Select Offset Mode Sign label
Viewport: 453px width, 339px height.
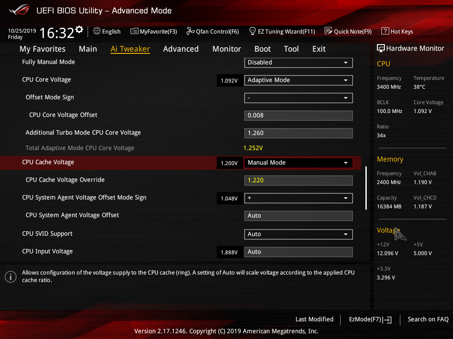(50, 97)
